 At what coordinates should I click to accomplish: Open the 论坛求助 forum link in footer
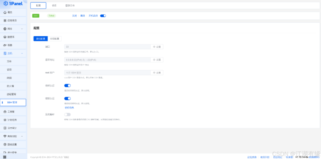click(252, 157)
